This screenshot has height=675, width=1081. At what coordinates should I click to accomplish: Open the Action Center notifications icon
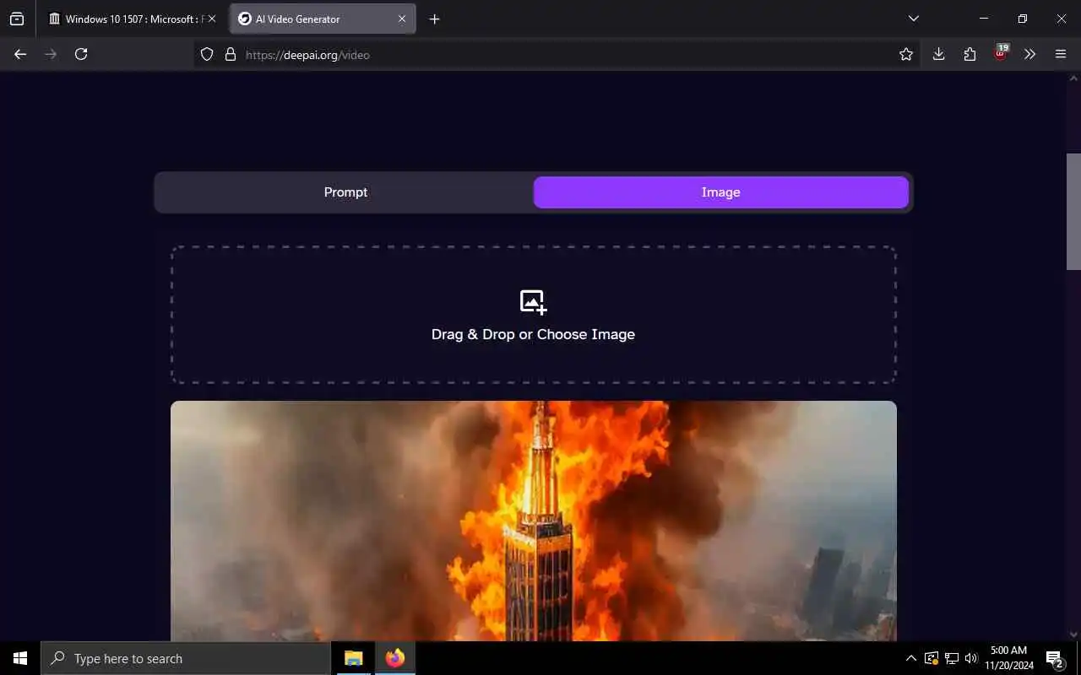tap(1054, 659)
